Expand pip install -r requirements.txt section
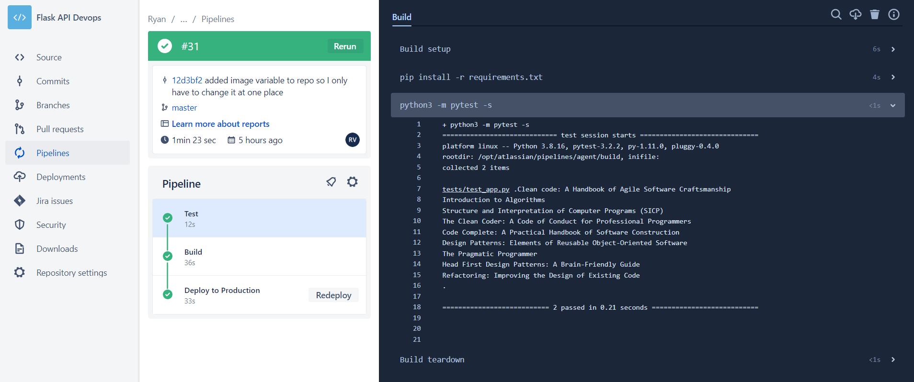Screen dimensions: 914x382 click(x=893, y=77)
